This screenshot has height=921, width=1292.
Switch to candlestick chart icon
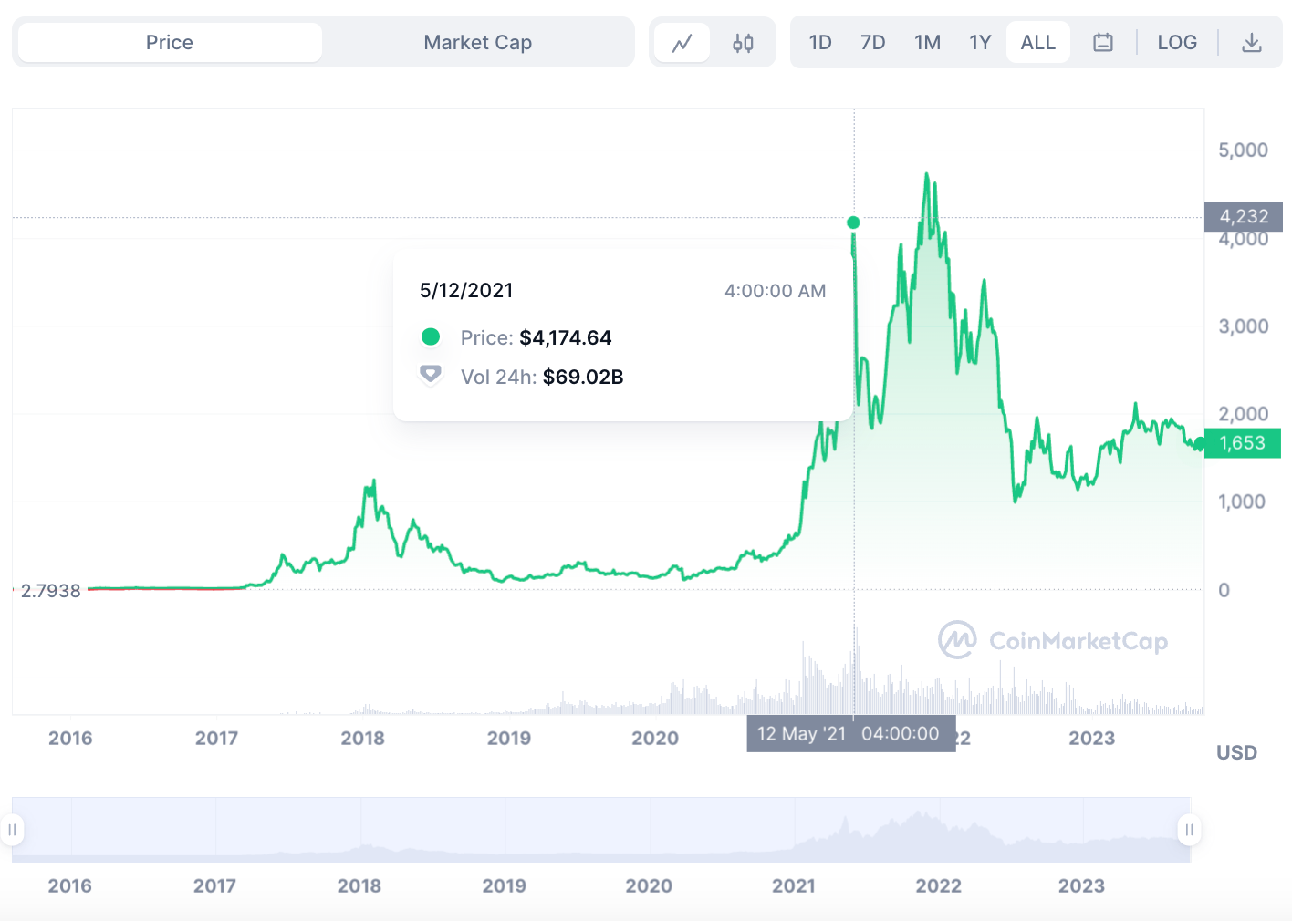tap(743, 43)
